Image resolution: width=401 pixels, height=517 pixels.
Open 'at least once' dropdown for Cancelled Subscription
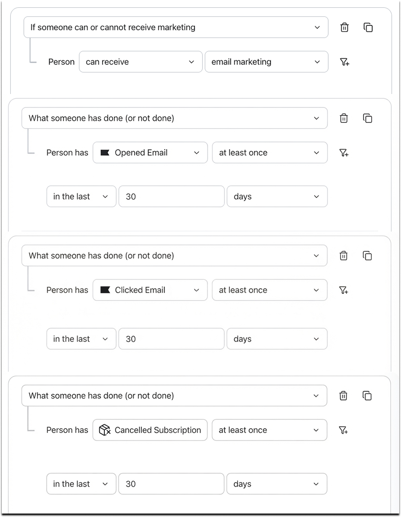click(x=269, y=430)
